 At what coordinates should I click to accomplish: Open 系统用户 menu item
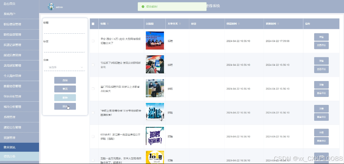click(x=19, y=14)
